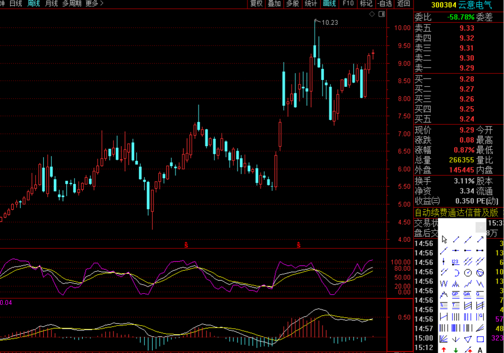Viewport: 504px width, 353px height.
Task: Click the -自选 remove from watchlist button
Action: (385, 4)
